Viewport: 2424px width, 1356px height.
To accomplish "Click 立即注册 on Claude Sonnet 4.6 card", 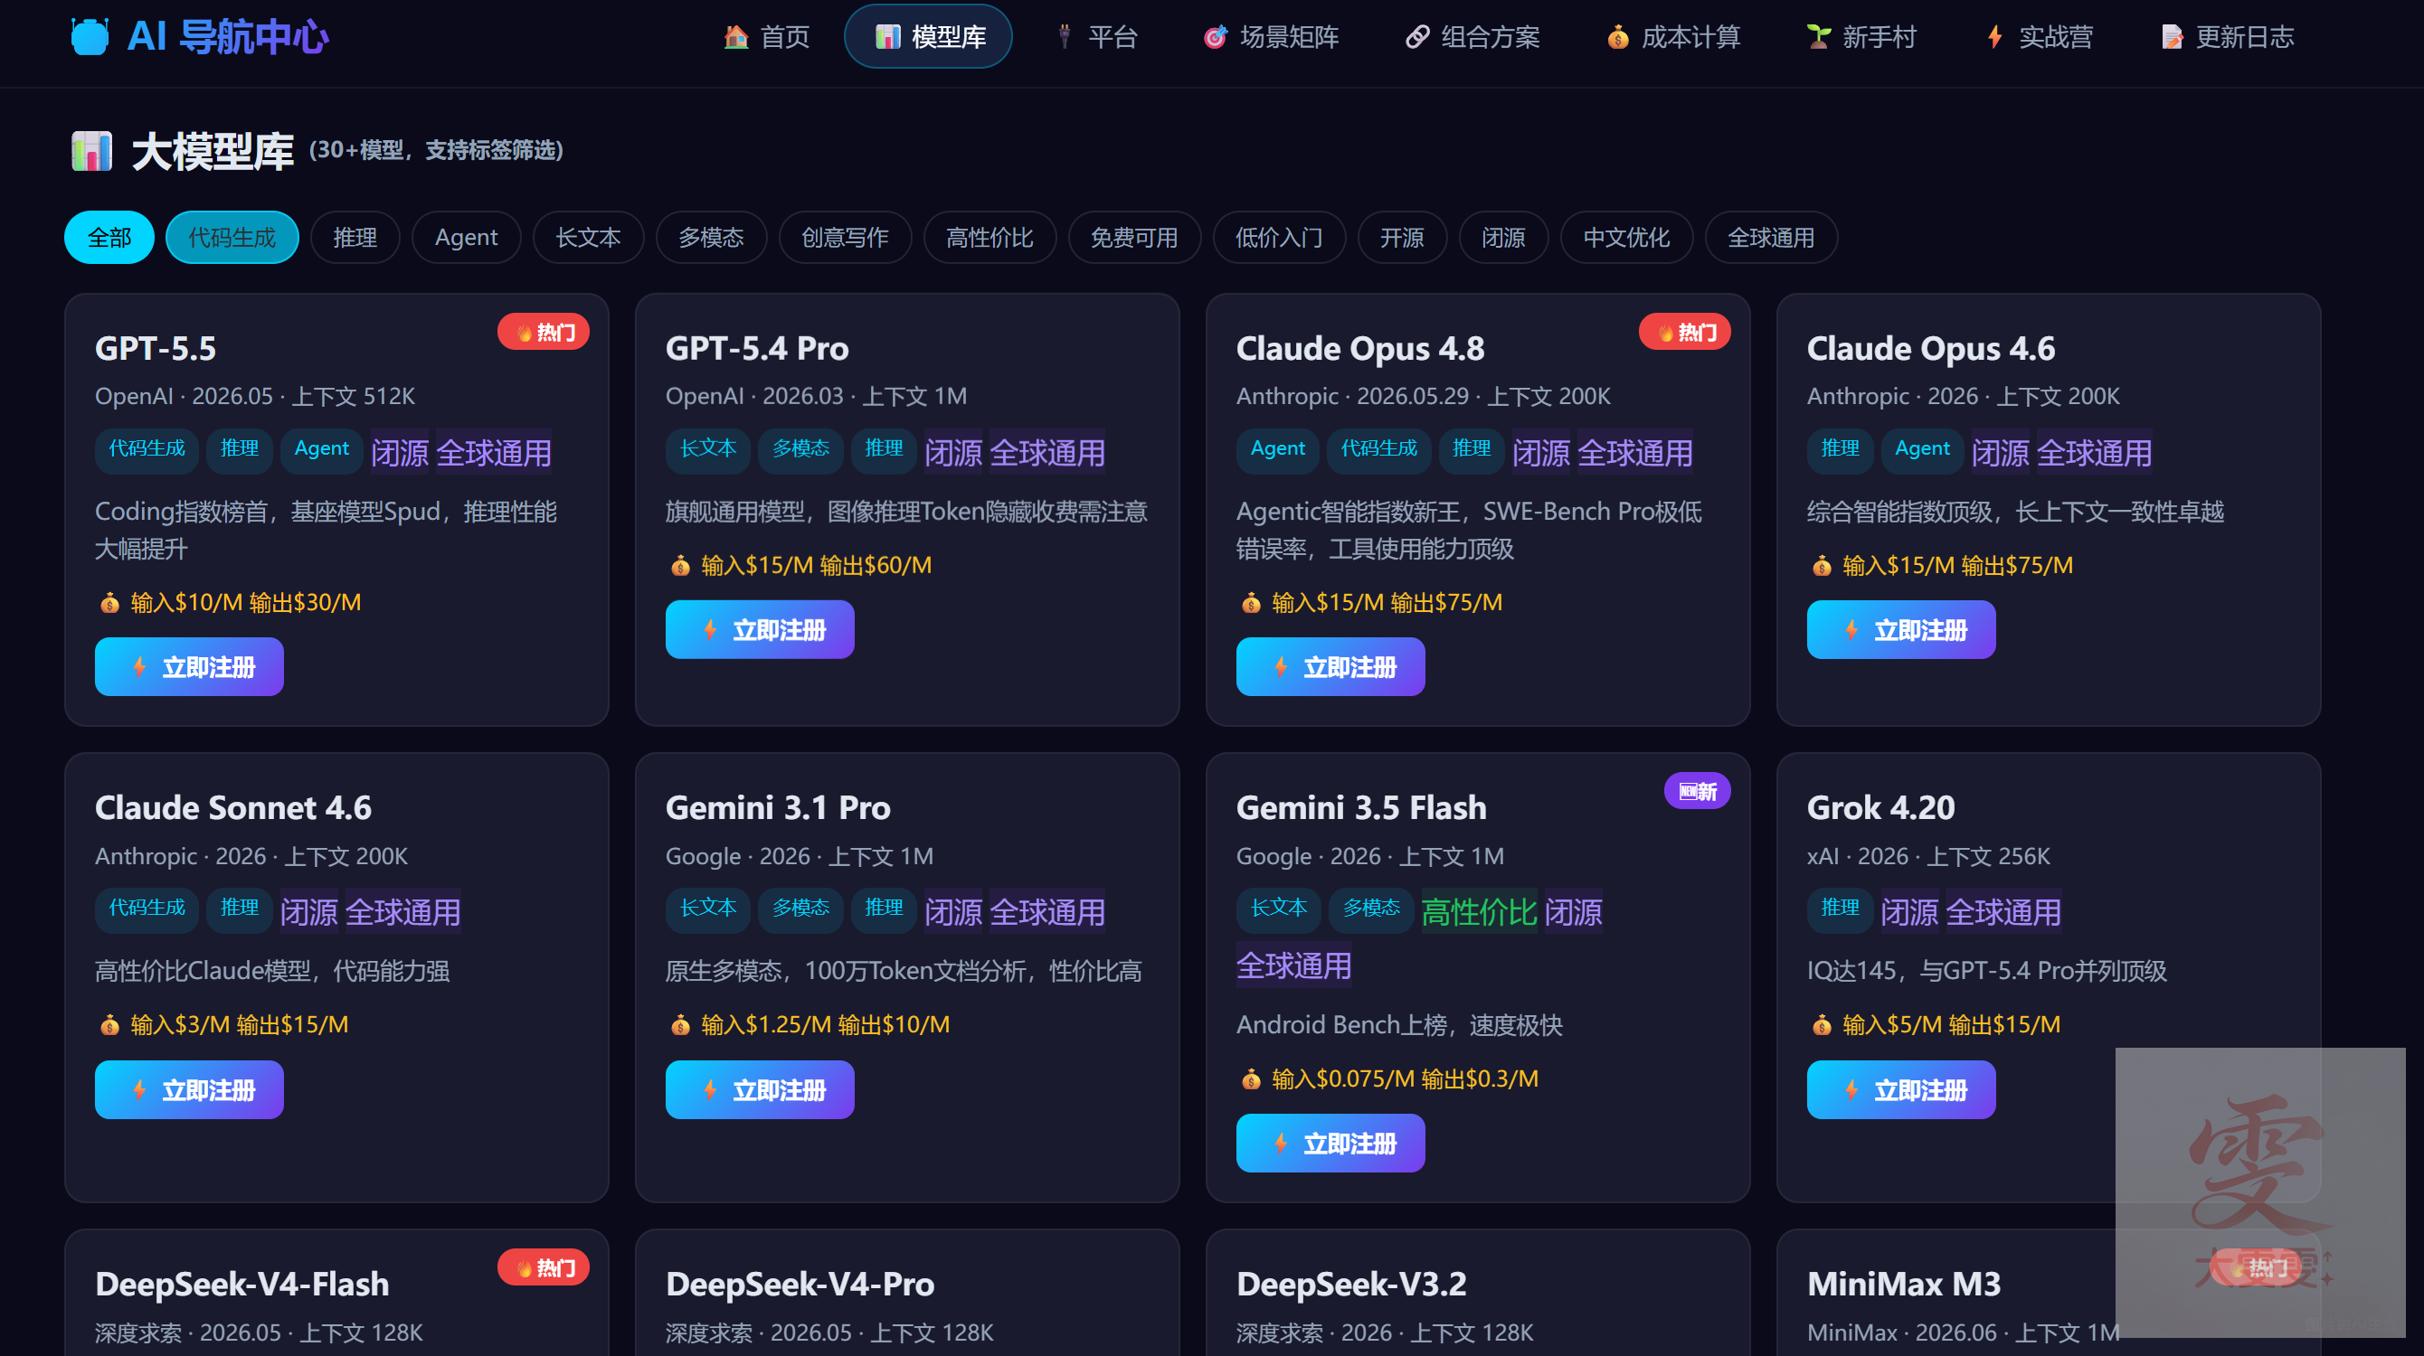I will pos(189,1090).
